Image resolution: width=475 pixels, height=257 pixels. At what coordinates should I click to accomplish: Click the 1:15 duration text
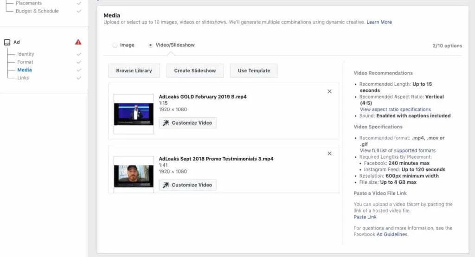pos(163,103)
